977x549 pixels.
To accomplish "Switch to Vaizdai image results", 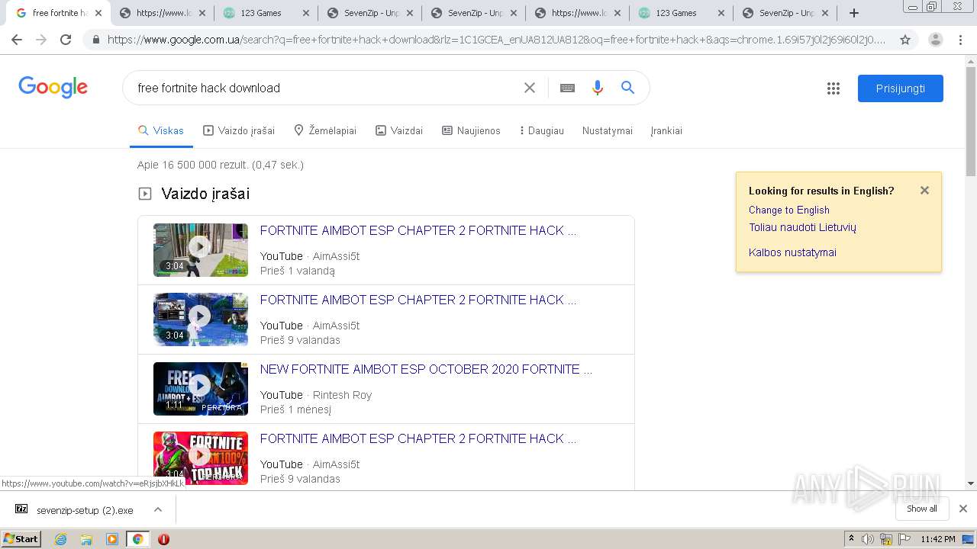I will (399, 130).
